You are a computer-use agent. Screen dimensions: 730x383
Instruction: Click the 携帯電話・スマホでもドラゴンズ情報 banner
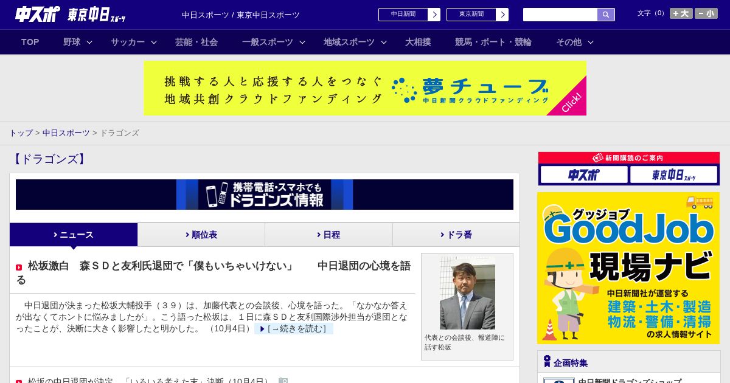[x=265, y=195]
